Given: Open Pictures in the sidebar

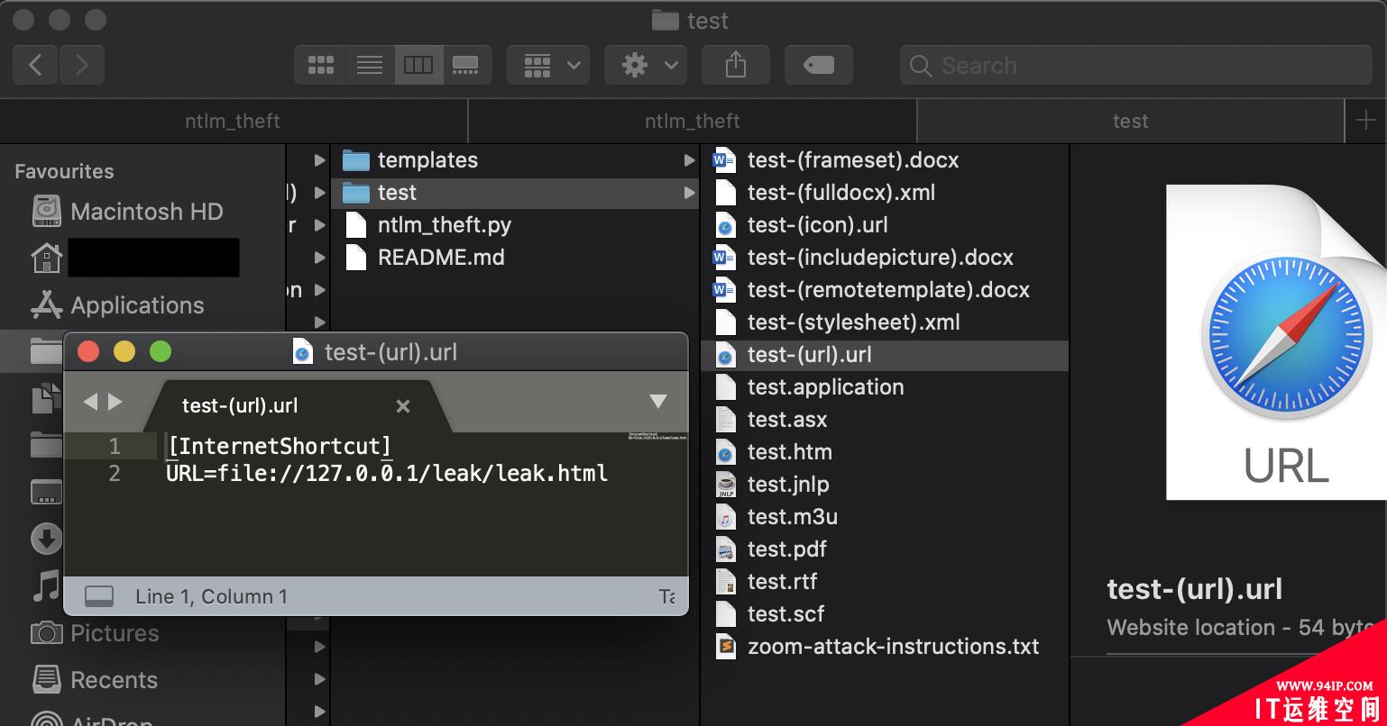Looking at the screenshot, I should [x=95, y=633].
